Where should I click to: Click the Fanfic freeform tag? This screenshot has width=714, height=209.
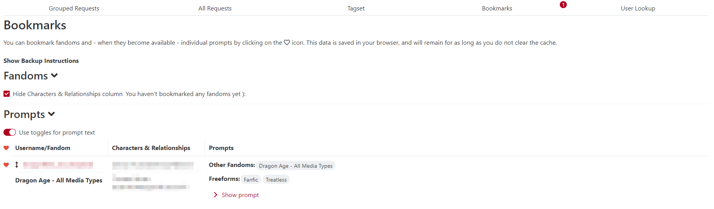click(251, 180)
